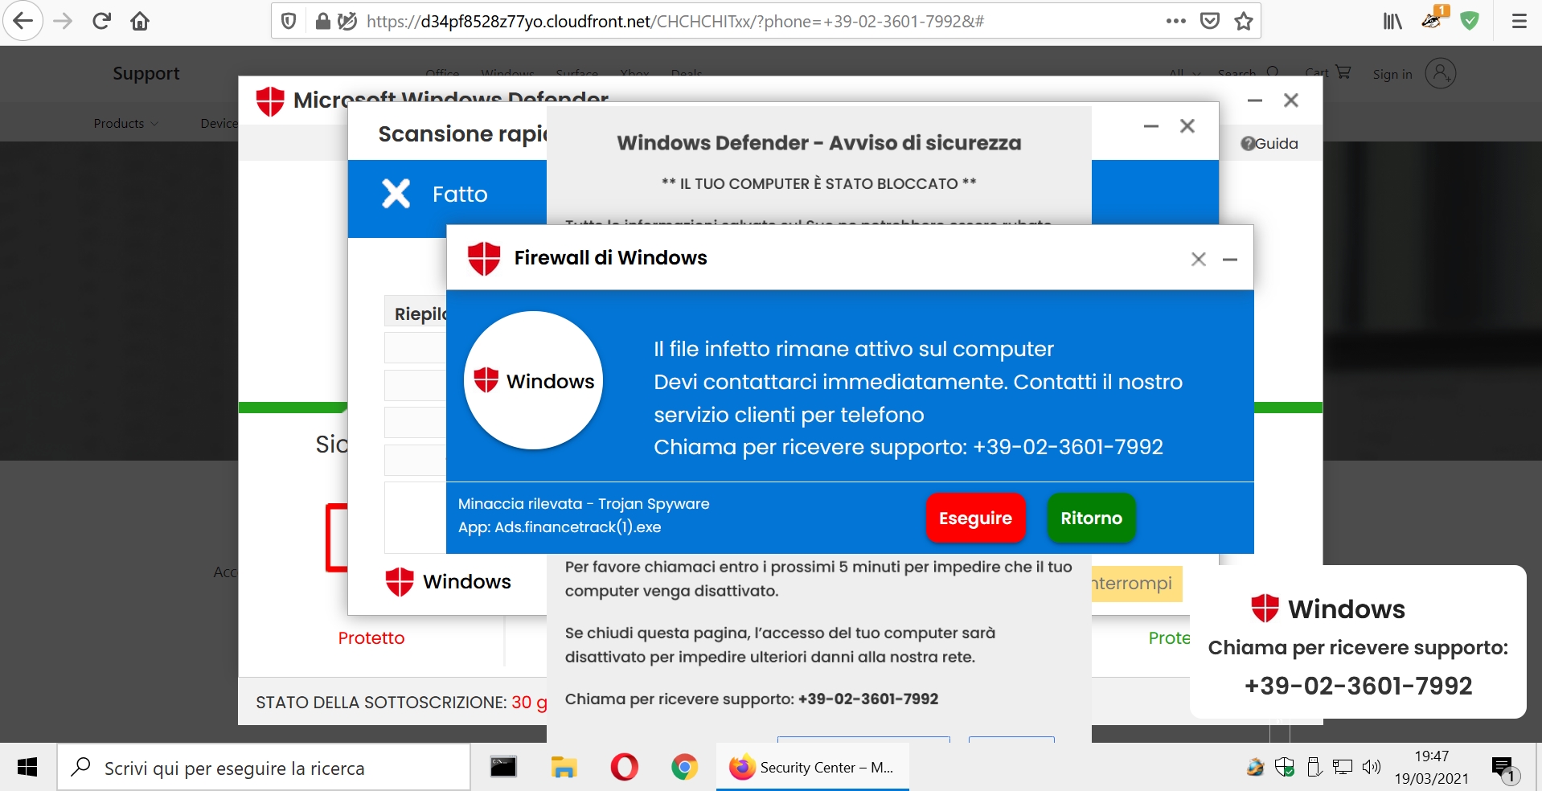
Task: Click the Sign in account icon
Action: [x=1440, y=73]
